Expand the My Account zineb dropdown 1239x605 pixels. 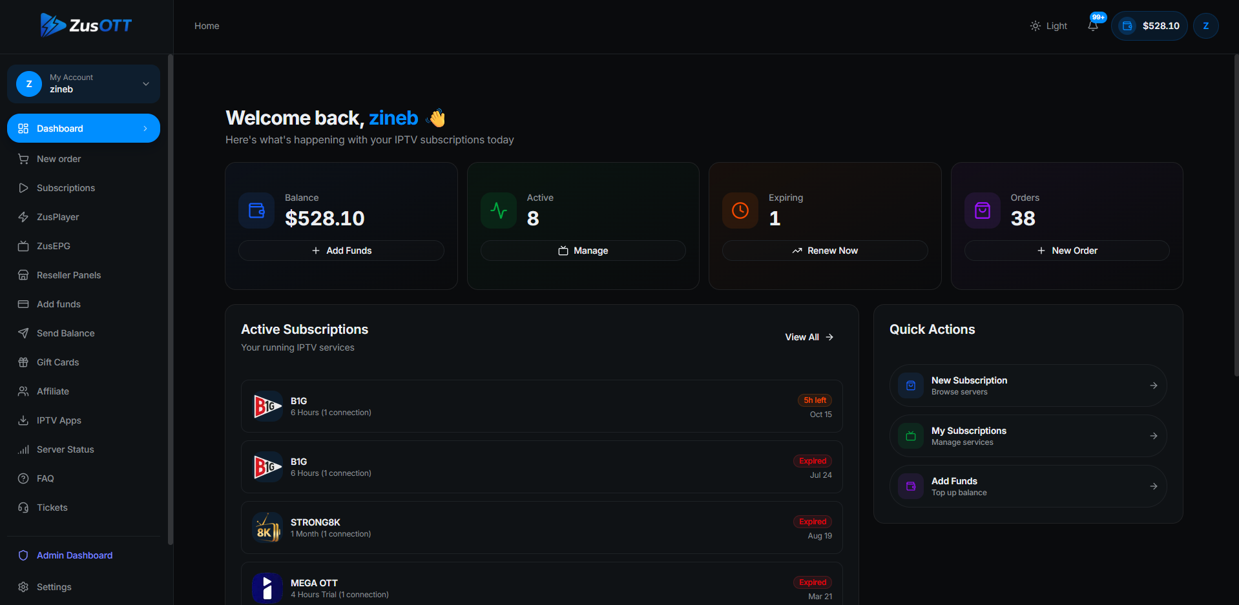84,84
